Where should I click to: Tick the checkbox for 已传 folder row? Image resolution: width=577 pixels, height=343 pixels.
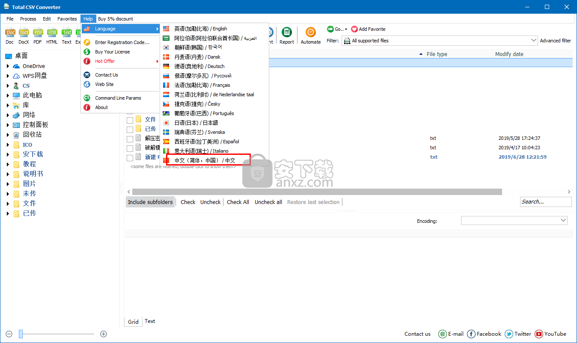pyautogui.click(x=130, y=130)
